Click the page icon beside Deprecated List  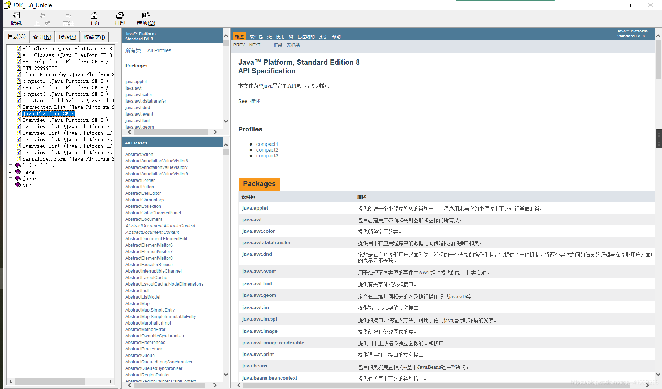(19, 107)
